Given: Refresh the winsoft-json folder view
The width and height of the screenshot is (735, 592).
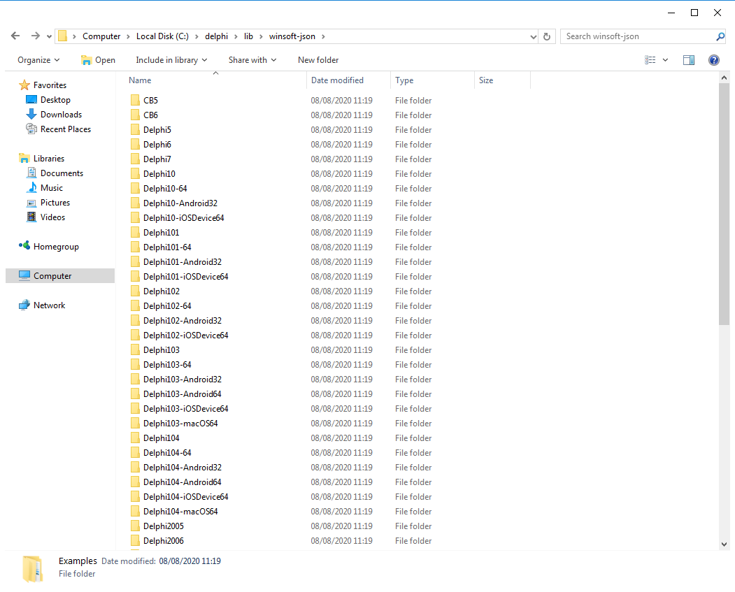Looking at the screenshot, I should coord(547,36).
